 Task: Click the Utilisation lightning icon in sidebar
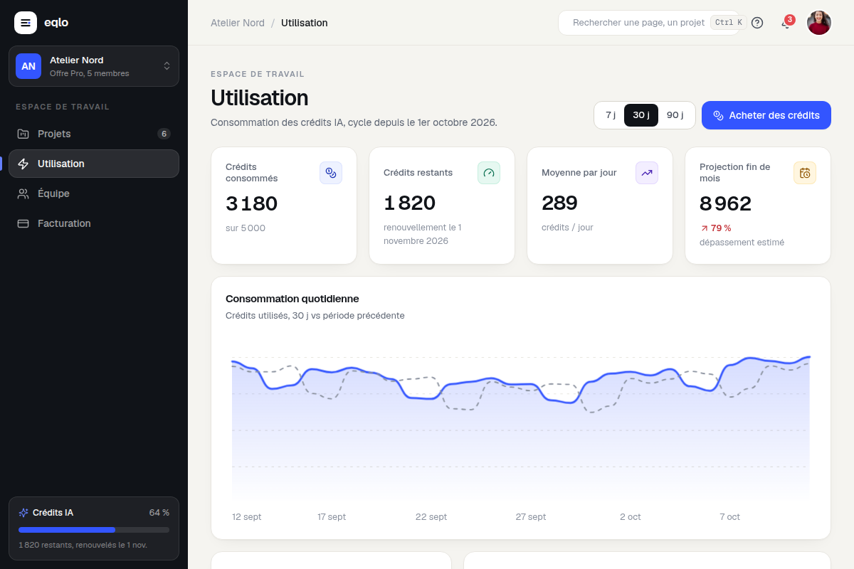pyautogui.click(x=23, y=164)
